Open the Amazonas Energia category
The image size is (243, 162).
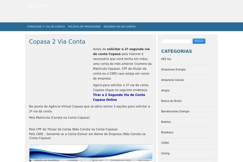coord(173,69)
